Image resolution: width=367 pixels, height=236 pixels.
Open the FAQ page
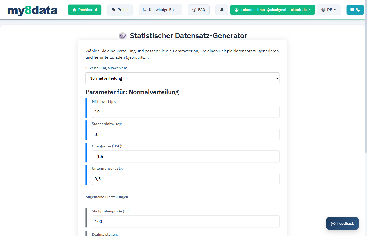pos(199,10)
